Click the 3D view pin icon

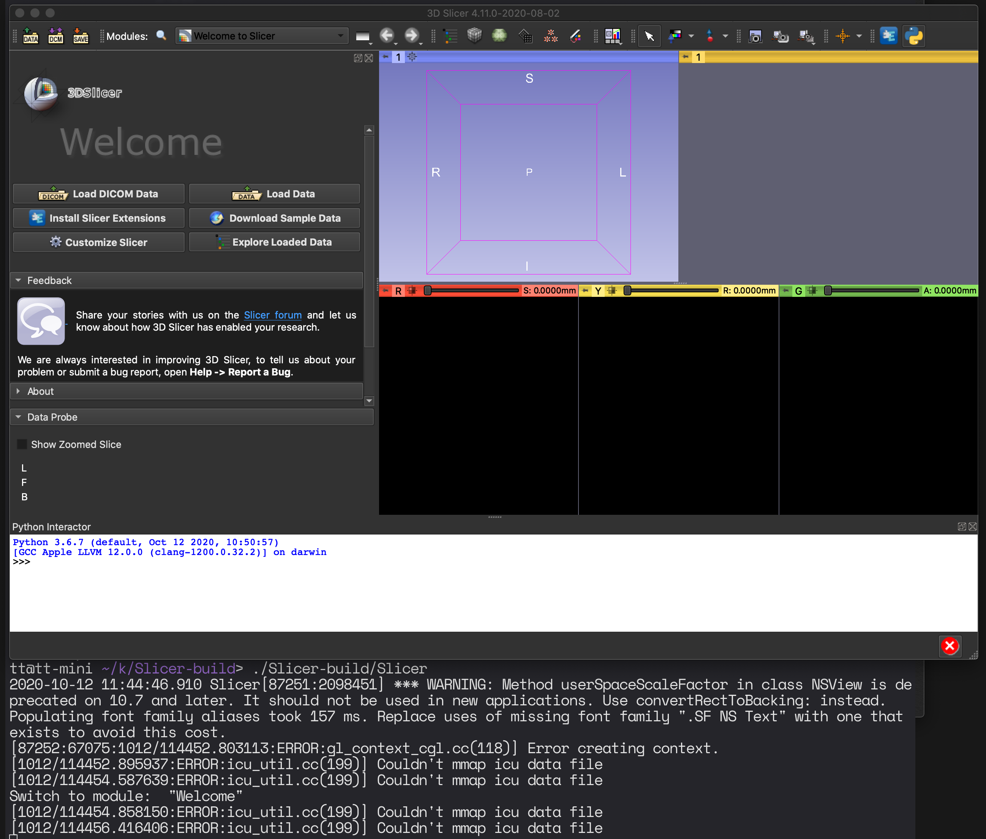(x=386, y=57)
